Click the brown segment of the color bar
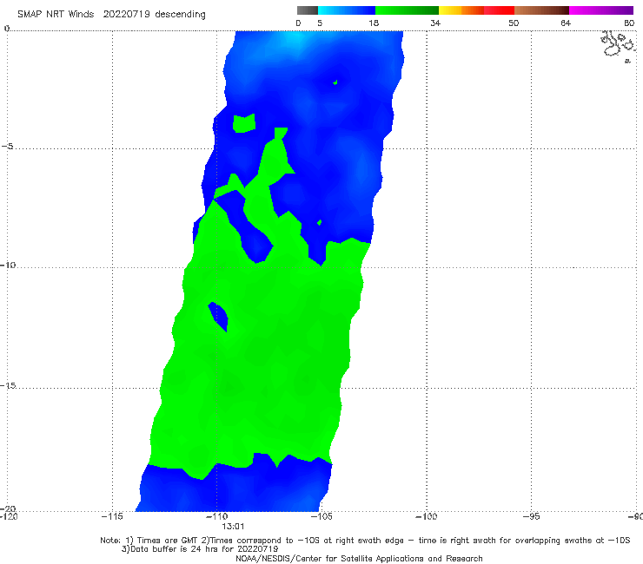The image size is (643, 564). [x=541, y=10]
